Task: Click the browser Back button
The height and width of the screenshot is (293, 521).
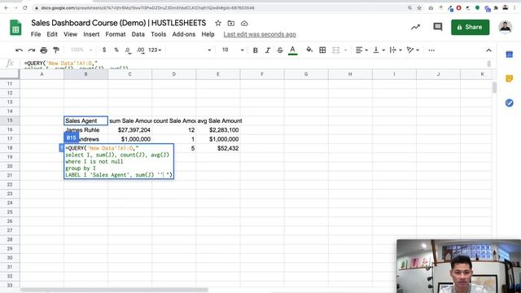Action: click(7, 7)
